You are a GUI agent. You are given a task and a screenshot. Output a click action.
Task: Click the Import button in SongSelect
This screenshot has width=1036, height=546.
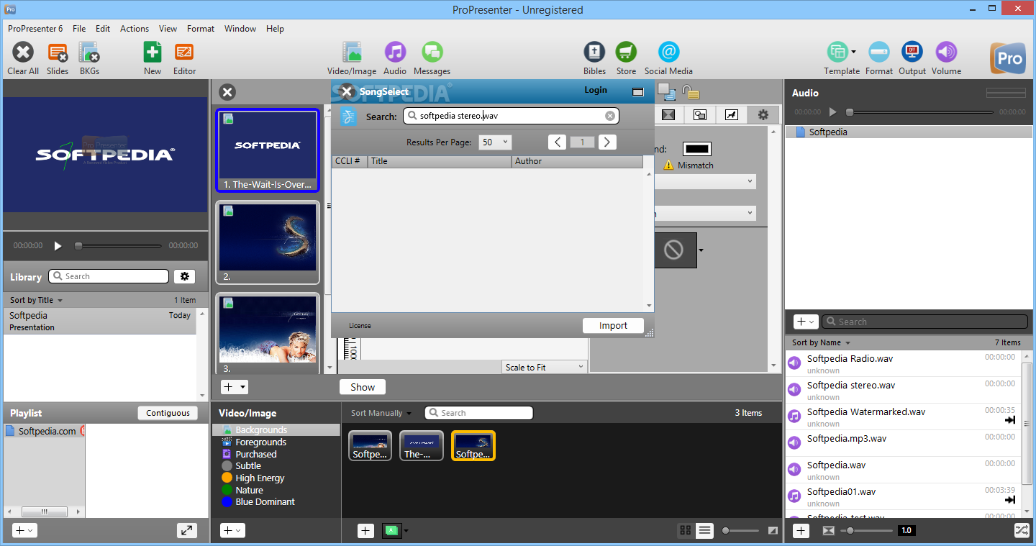point(613,326)
